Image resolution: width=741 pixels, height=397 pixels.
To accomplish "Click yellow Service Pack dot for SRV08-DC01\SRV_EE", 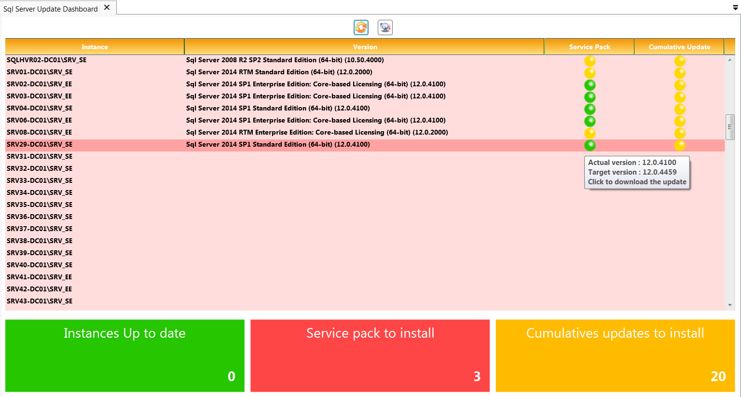I will [590, 133].
